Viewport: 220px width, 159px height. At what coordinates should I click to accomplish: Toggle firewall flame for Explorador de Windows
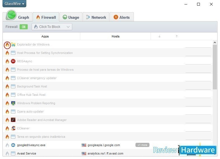click(x=7, y=45)
